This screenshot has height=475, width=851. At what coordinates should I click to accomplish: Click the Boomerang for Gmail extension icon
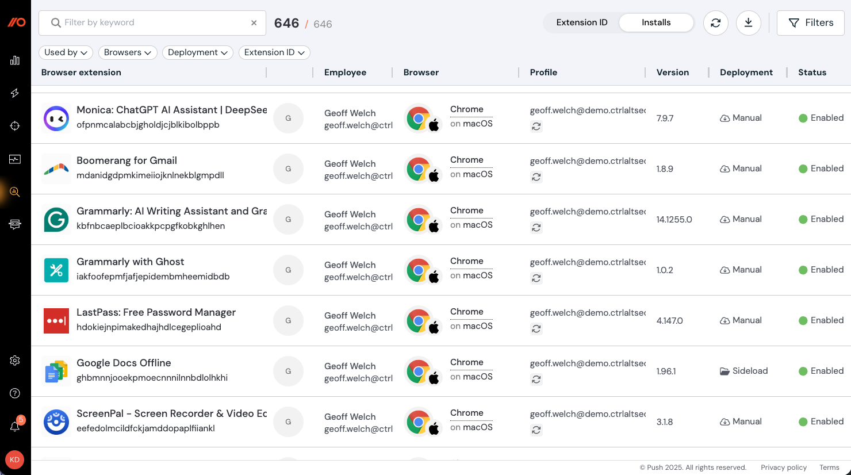[x=56, y=169]
